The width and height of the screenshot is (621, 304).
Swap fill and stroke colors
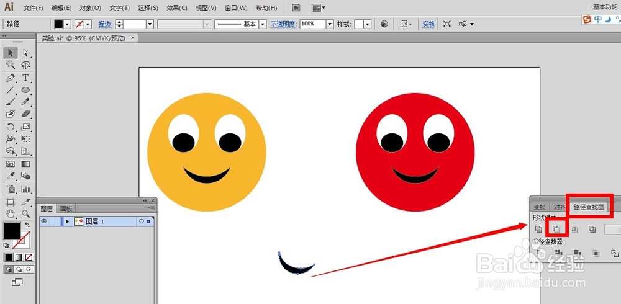(x=28, y=225)
